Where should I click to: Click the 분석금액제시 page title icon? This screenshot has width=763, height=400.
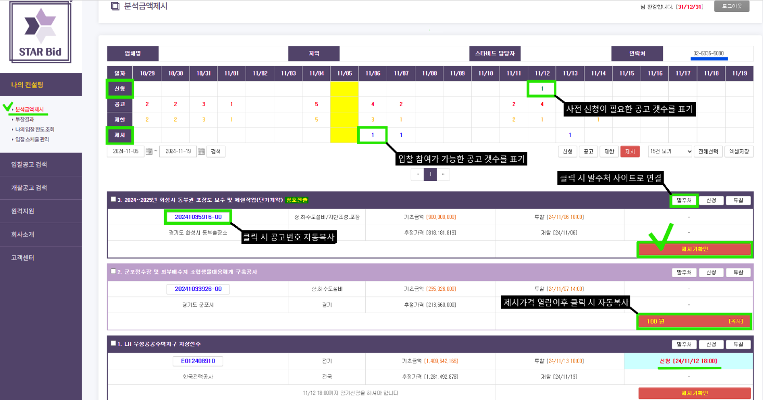tap(115, 7)
